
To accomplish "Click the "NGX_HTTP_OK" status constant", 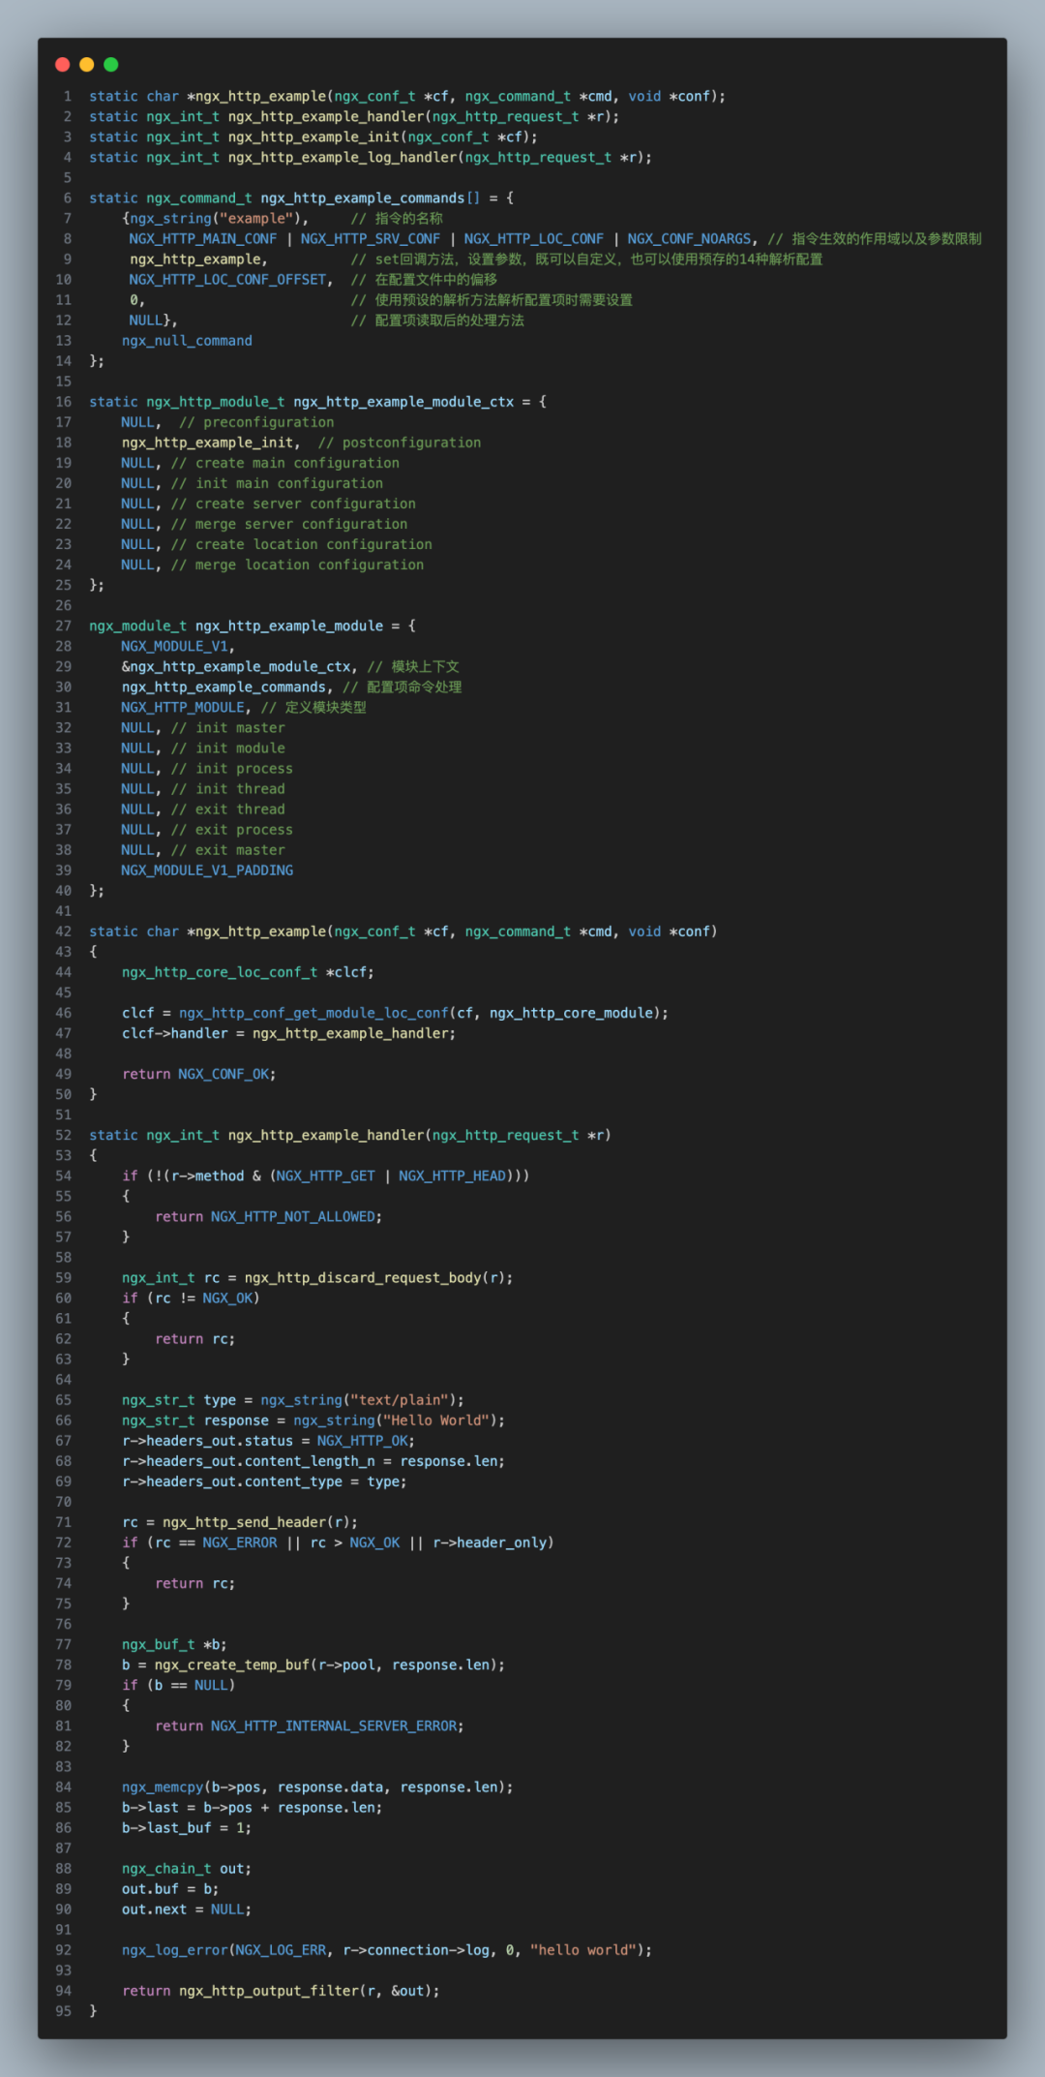I will pos(362,1441).
